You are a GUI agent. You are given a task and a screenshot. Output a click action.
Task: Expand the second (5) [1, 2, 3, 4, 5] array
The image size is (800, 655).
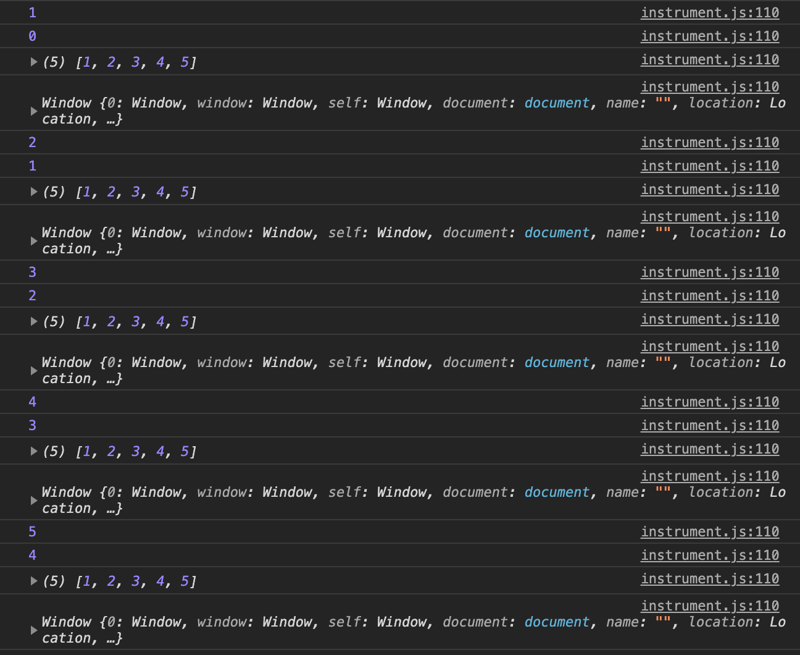pos(34,192)
